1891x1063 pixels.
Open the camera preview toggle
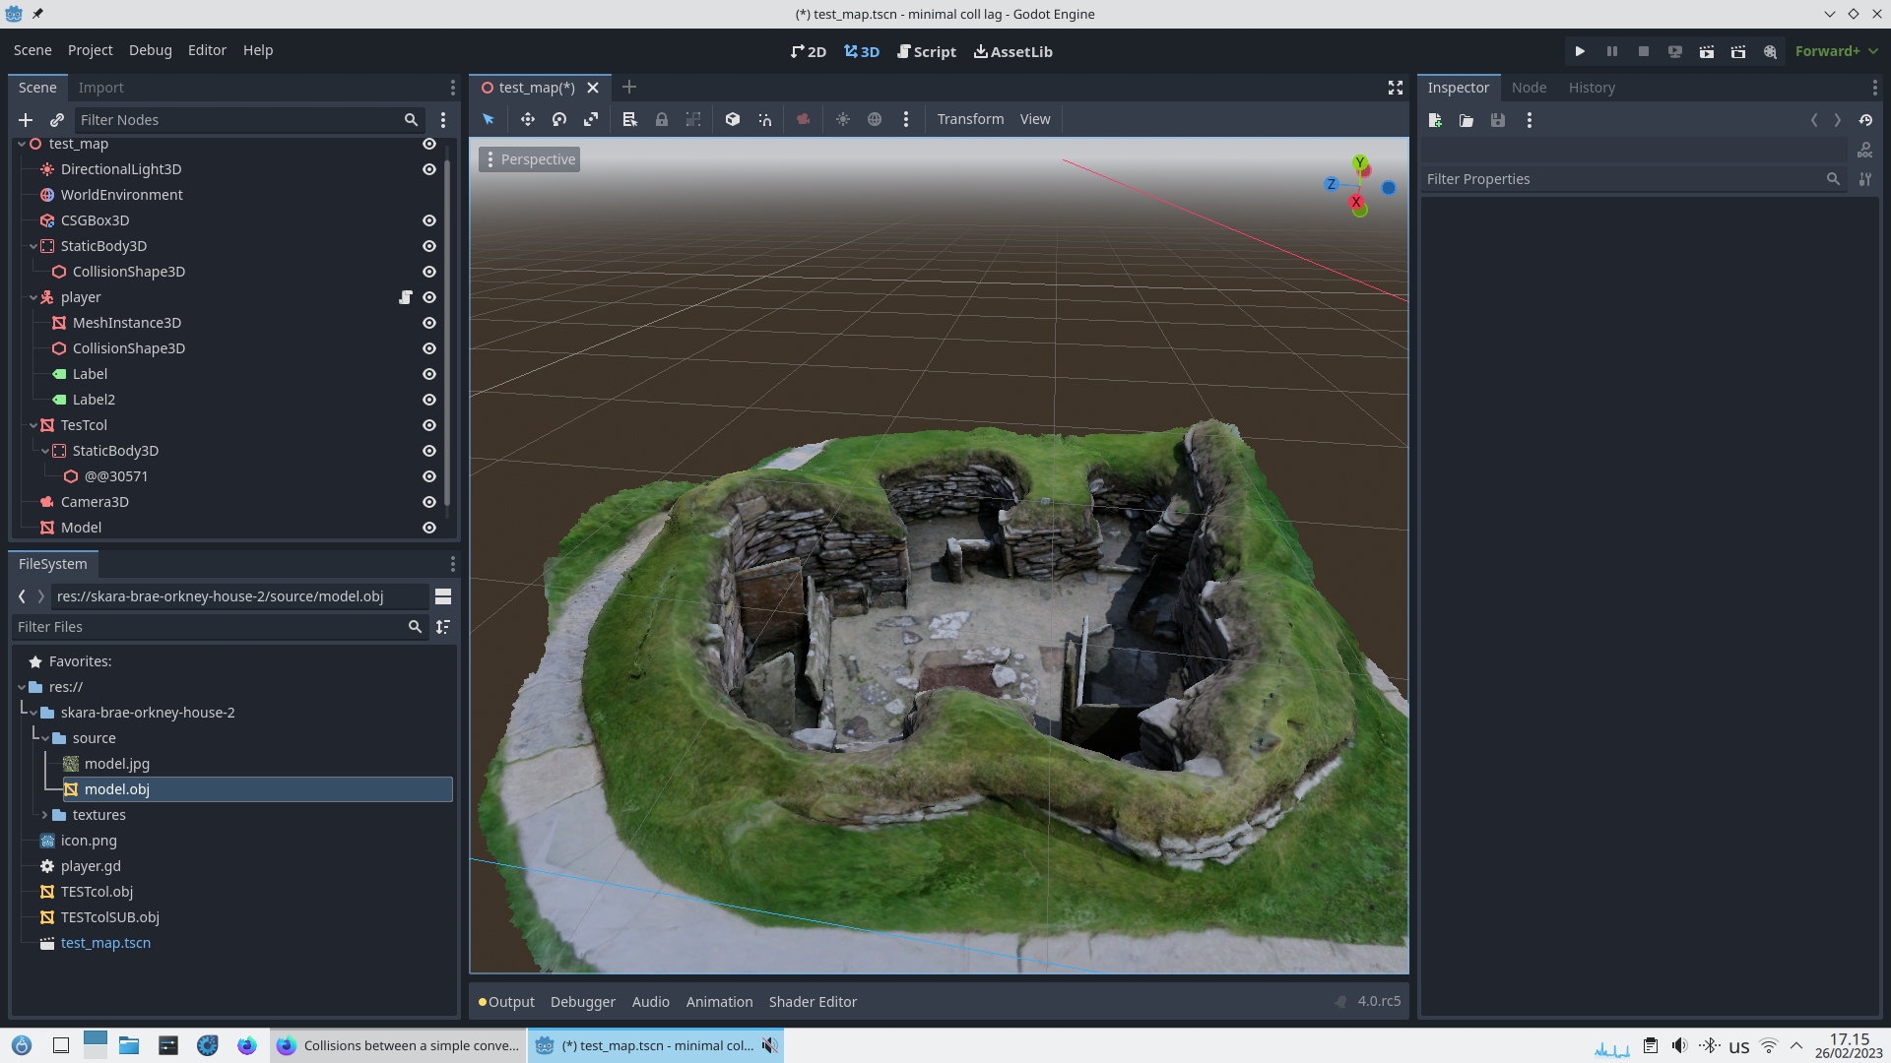coord(803,119)
